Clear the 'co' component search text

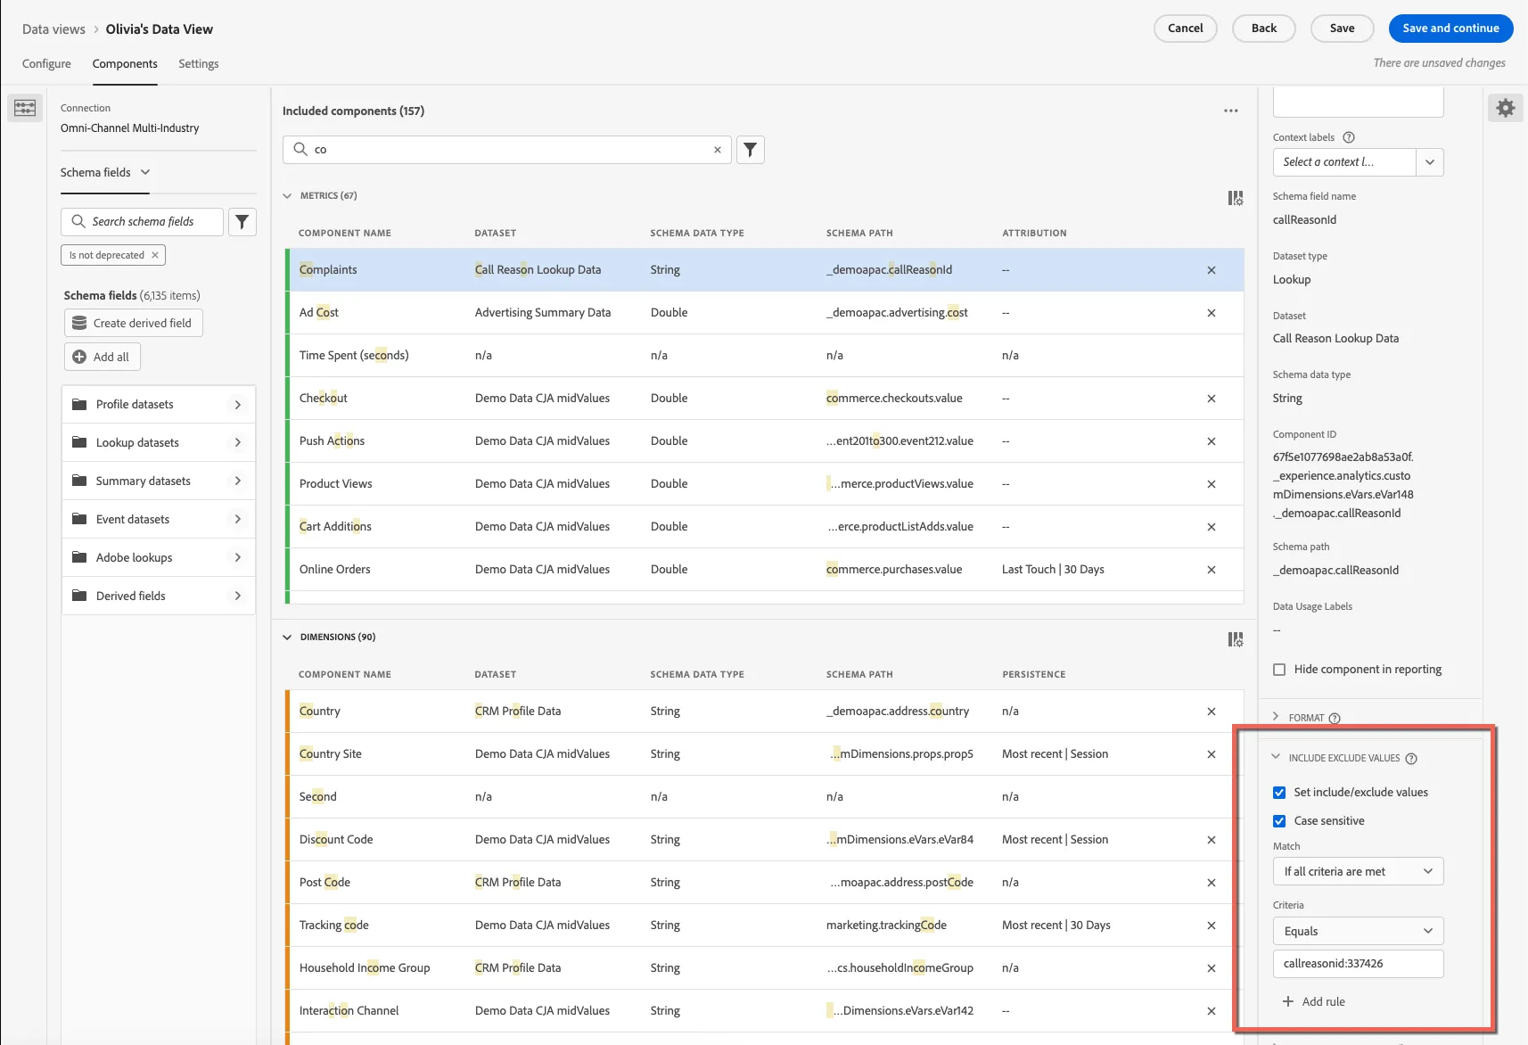coord(718,150)
